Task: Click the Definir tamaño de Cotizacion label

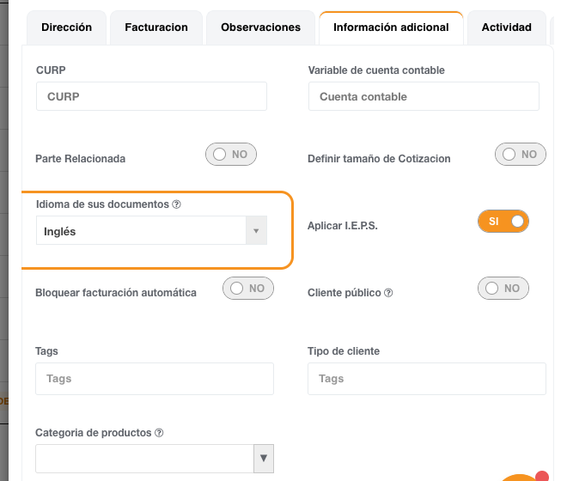Action: click(379, 159)
